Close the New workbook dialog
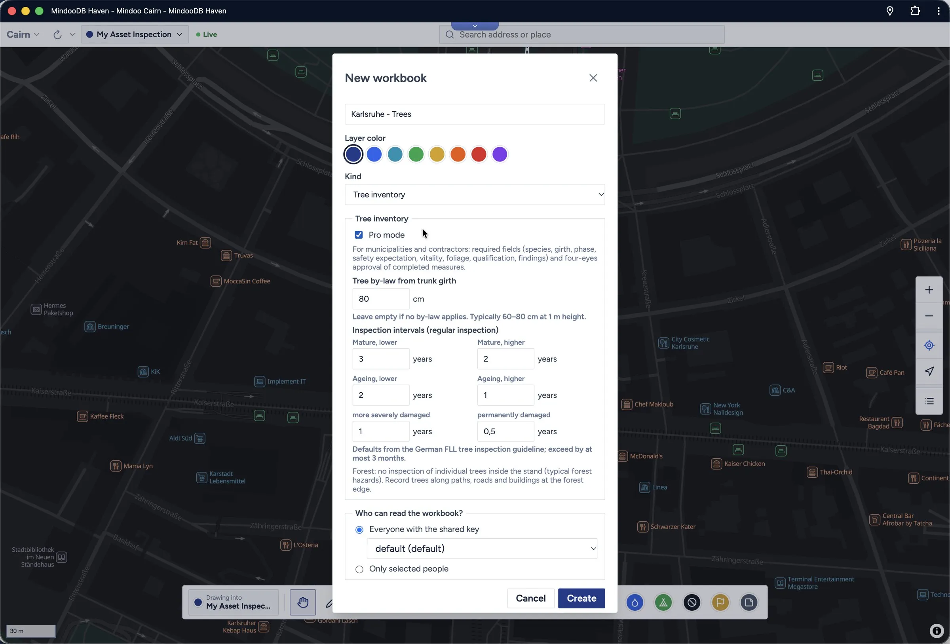Viewport: 950px width, 644px height. click(593, 78)
